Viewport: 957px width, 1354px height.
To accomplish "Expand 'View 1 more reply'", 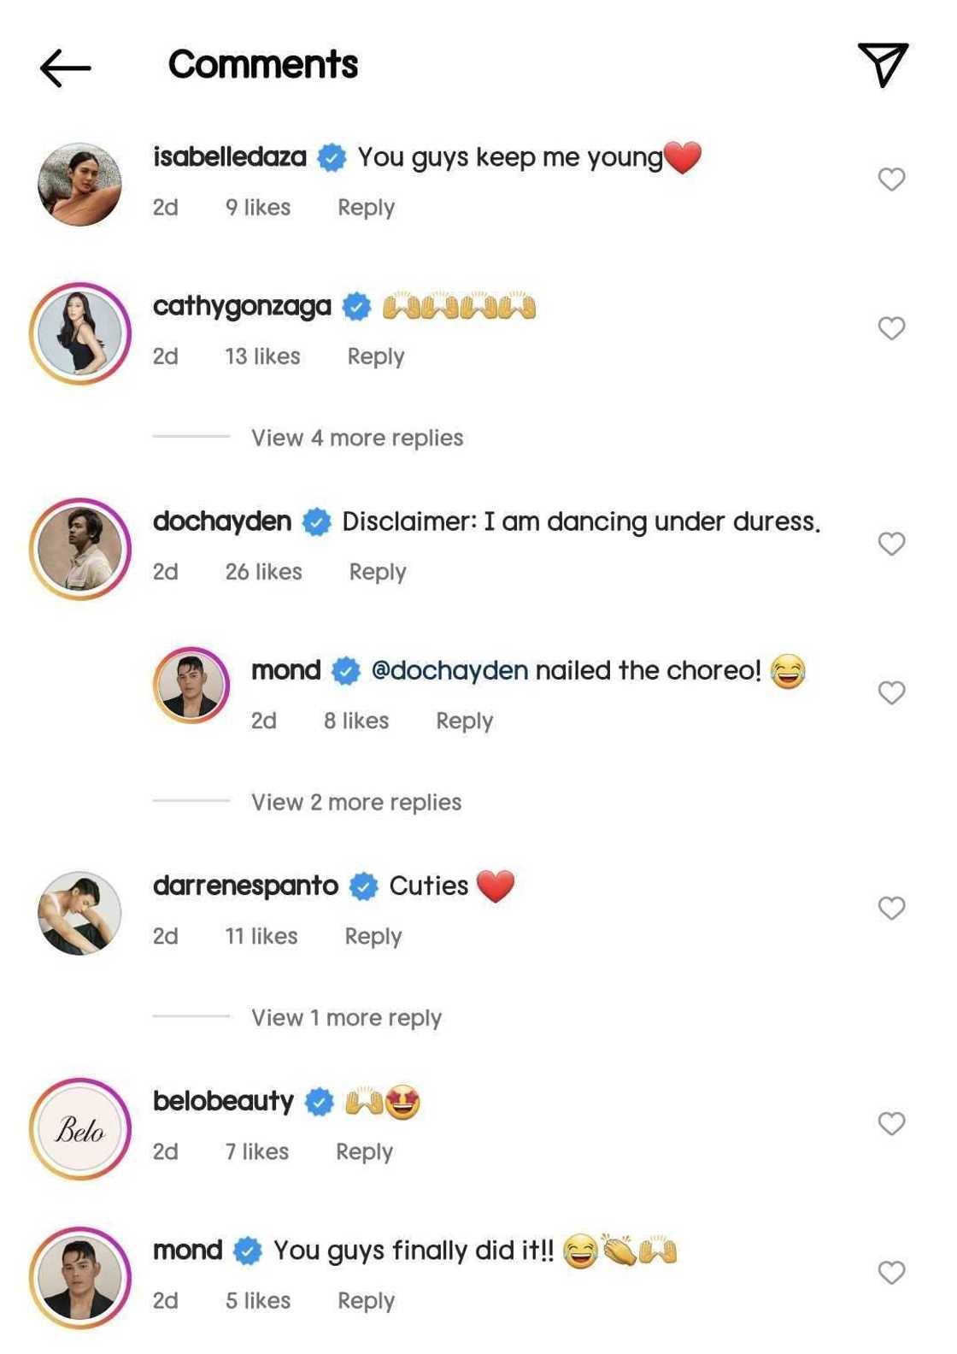I will 346,1017.
